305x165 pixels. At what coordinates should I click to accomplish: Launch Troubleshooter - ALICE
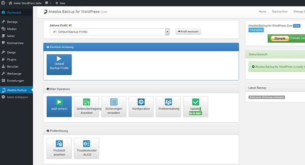(86, 148)
